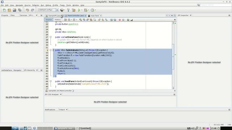Click the New File toolbar icon

pyautogui.click(x=4, y=10)
